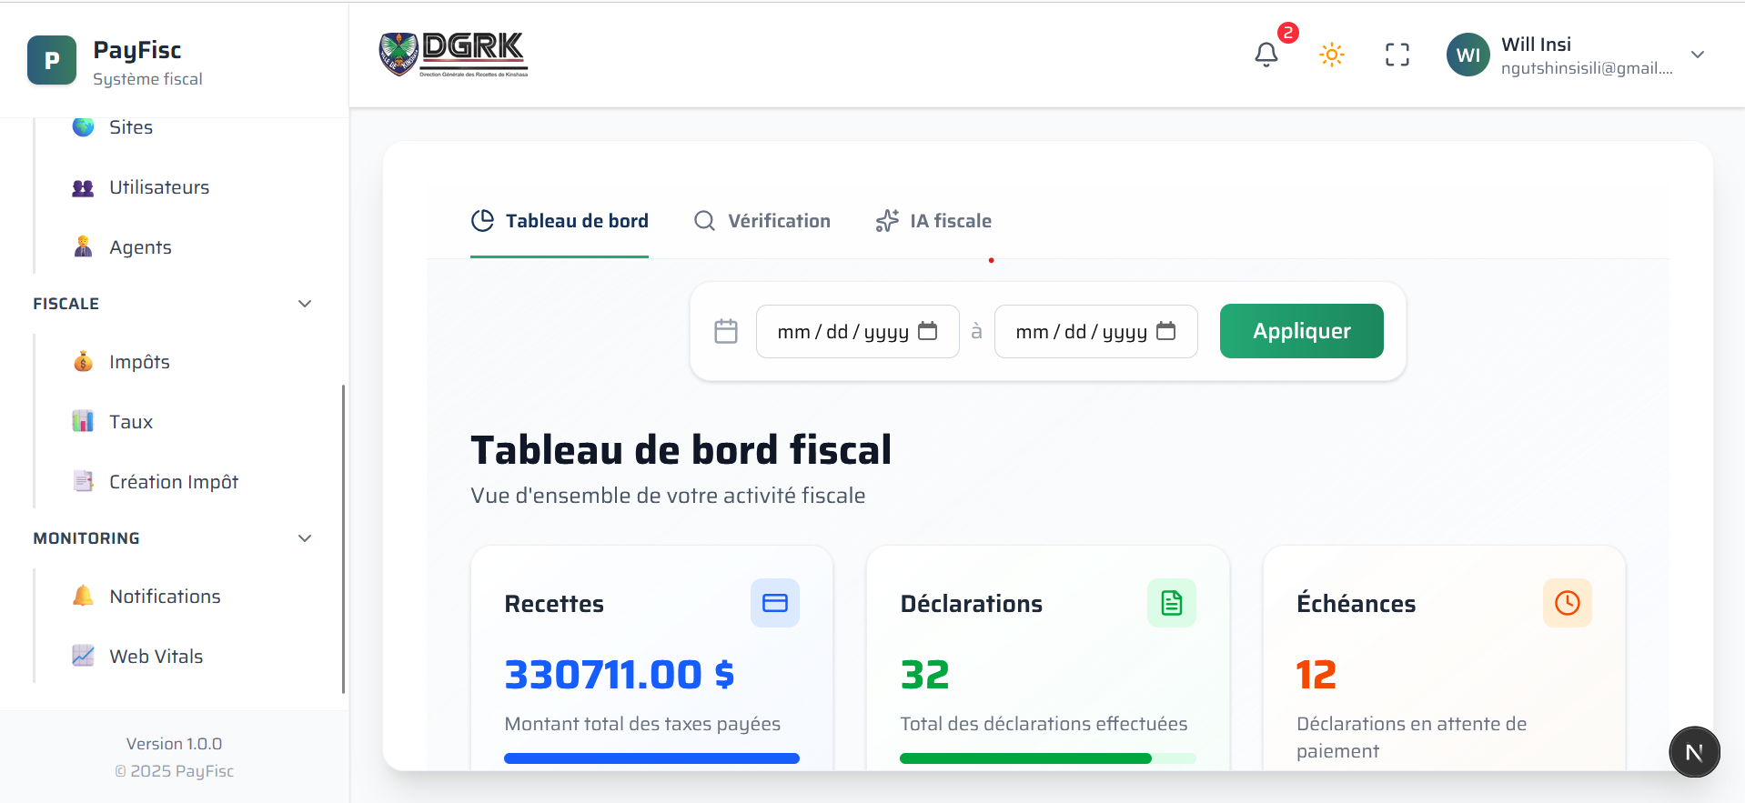Click the Déclarations document icon
The image size is (1745, 803).
tap(1171, 603)
